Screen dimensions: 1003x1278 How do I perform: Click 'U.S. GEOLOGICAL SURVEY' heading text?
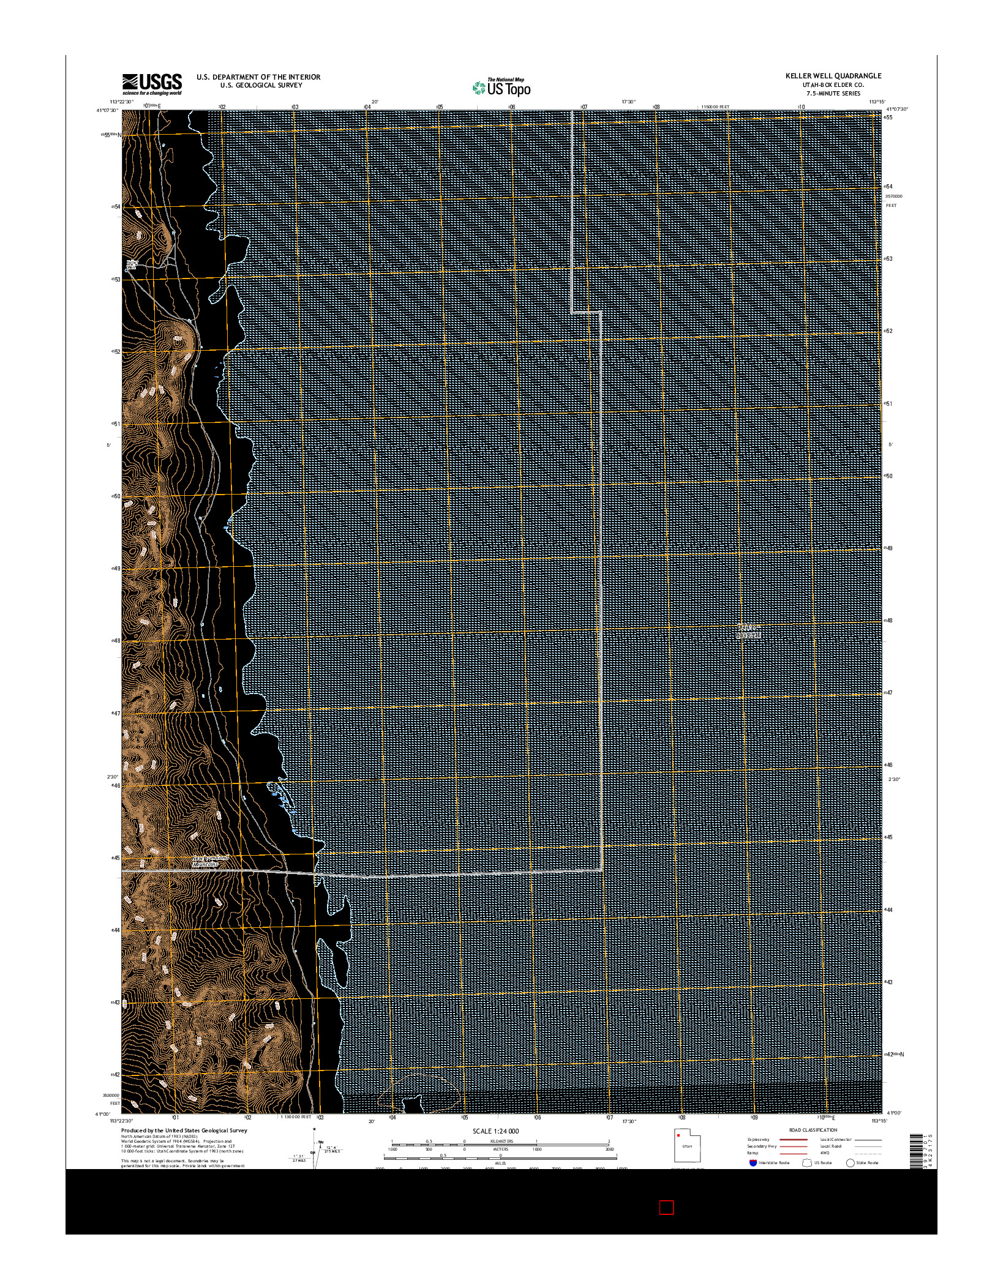tap(261, 85)
